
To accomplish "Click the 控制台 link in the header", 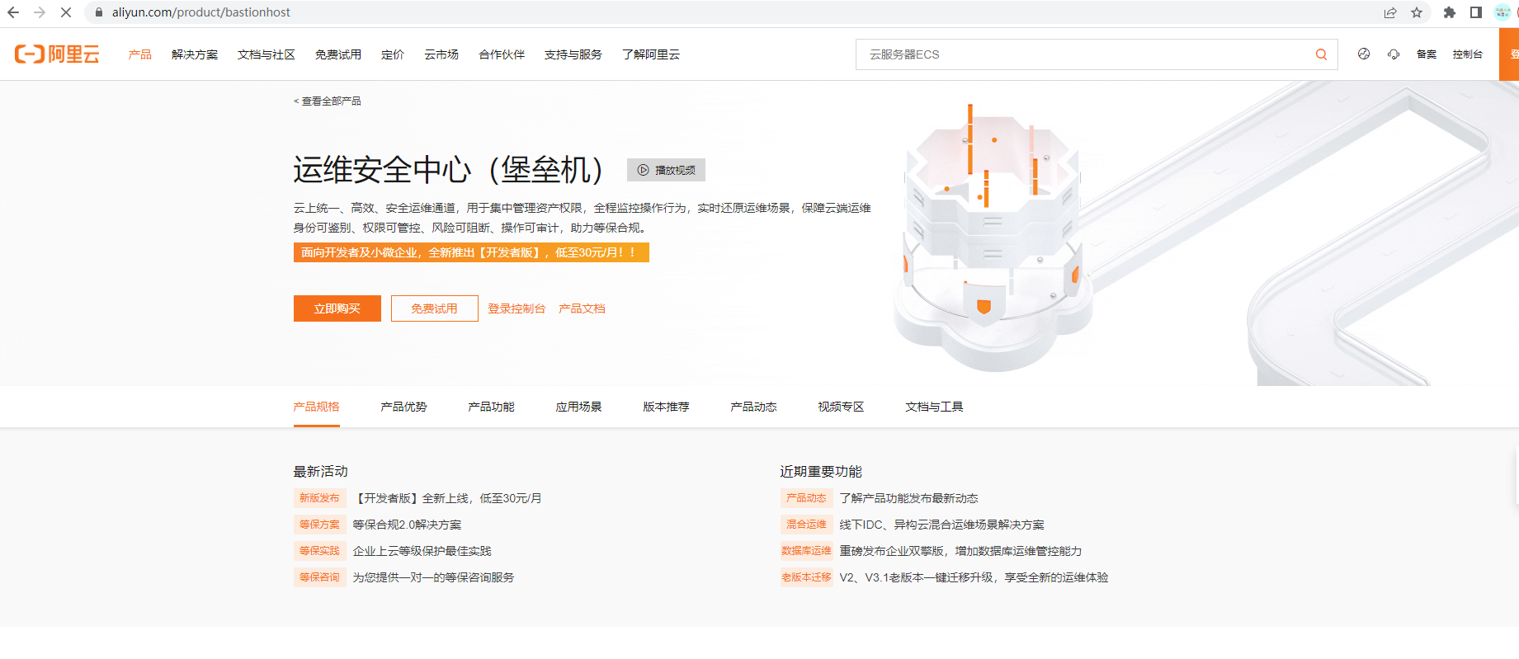I will pos(1468,54).
